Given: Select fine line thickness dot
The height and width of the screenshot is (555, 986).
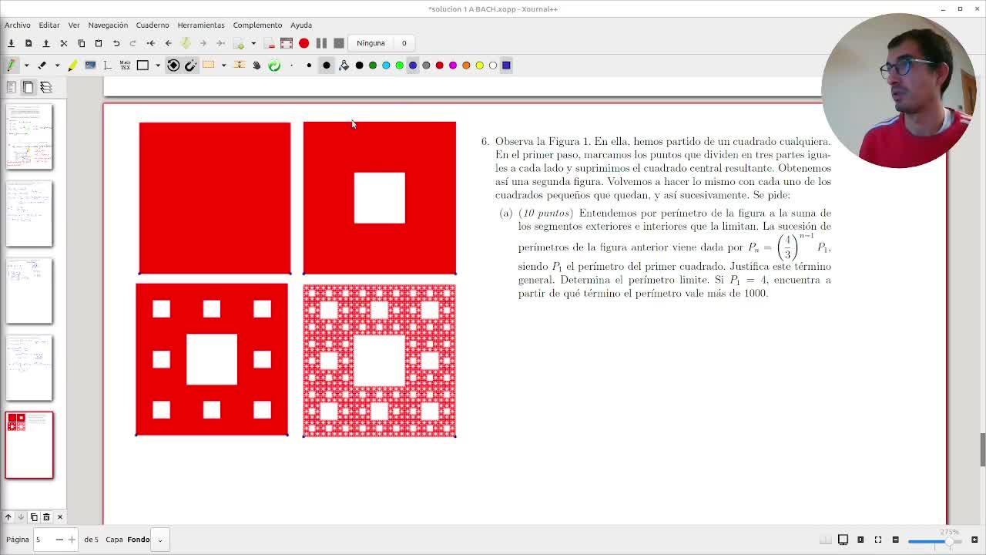Looking at the screenshot, I should pyautogui.click(x=292, y=66).
